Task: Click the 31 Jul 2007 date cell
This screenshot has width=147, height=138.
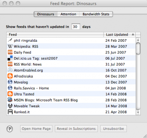Action: coord(115,64)
